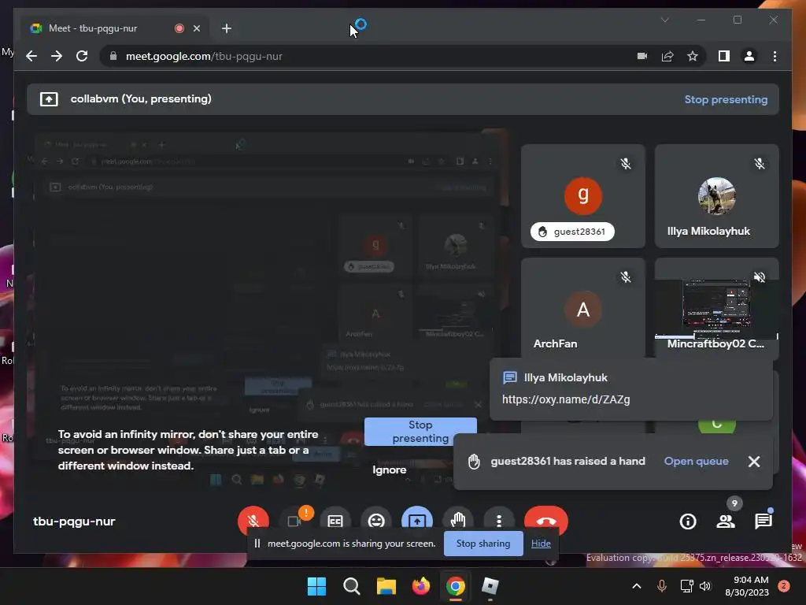806x605 pixels.
Task: Open queue for raised hands
Action: click(x=696, y=461)
